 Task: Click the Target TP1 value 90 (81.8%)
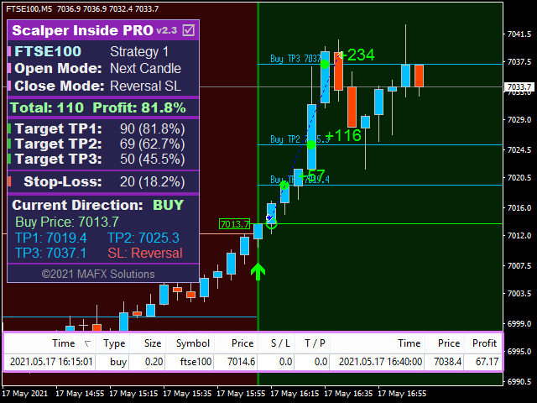(x=153, y=128)
